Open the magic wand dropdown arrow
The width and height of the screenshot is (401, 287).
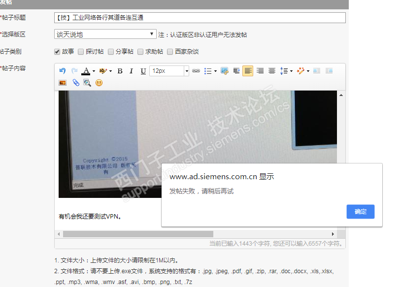coord(308,71)
